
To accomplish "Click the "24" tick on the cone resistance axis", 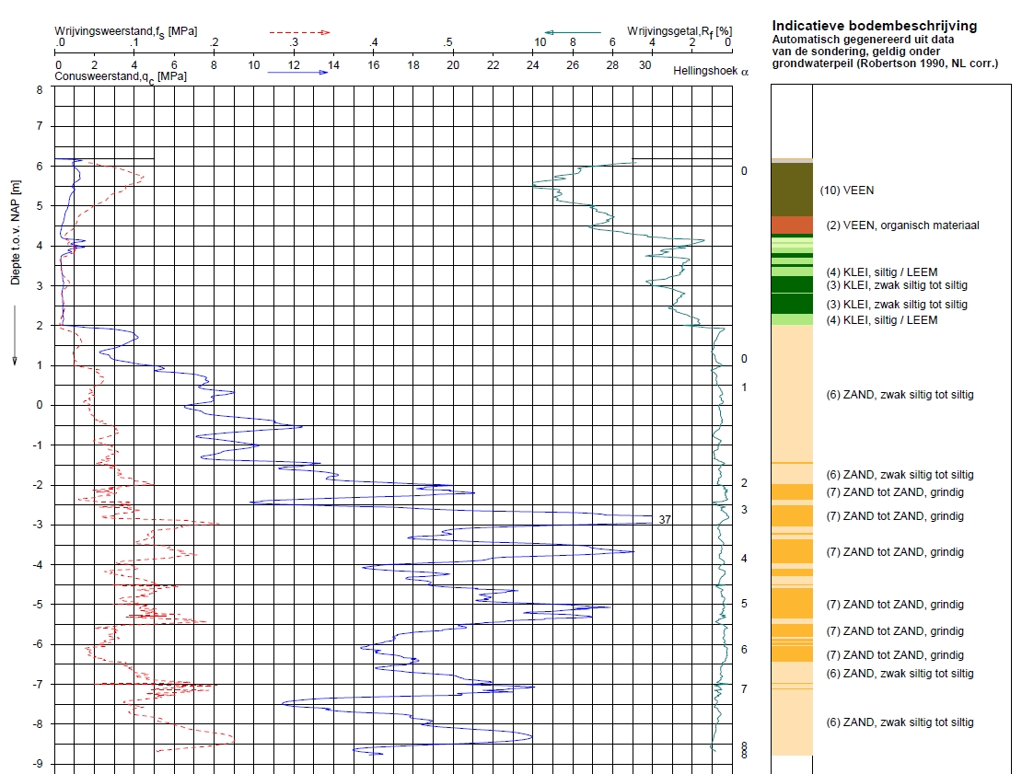I will 533,65.
